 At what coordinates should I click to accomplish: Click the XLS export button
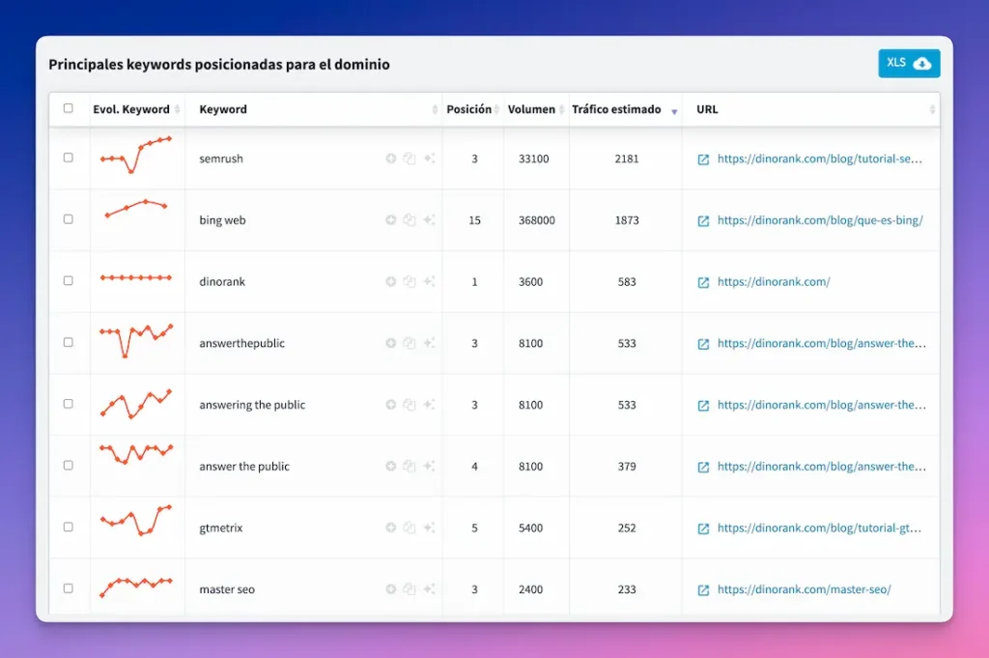(908, 62)
